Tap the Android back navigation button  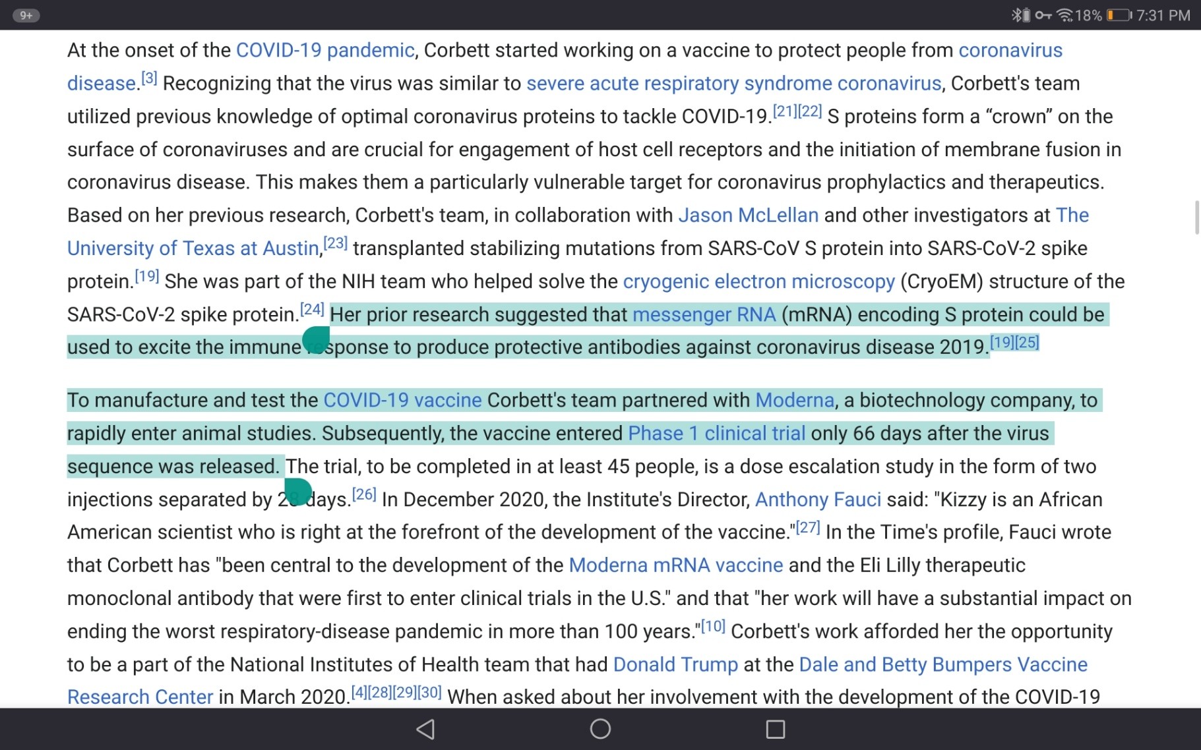pyautogui.click(x=426, y=729)
